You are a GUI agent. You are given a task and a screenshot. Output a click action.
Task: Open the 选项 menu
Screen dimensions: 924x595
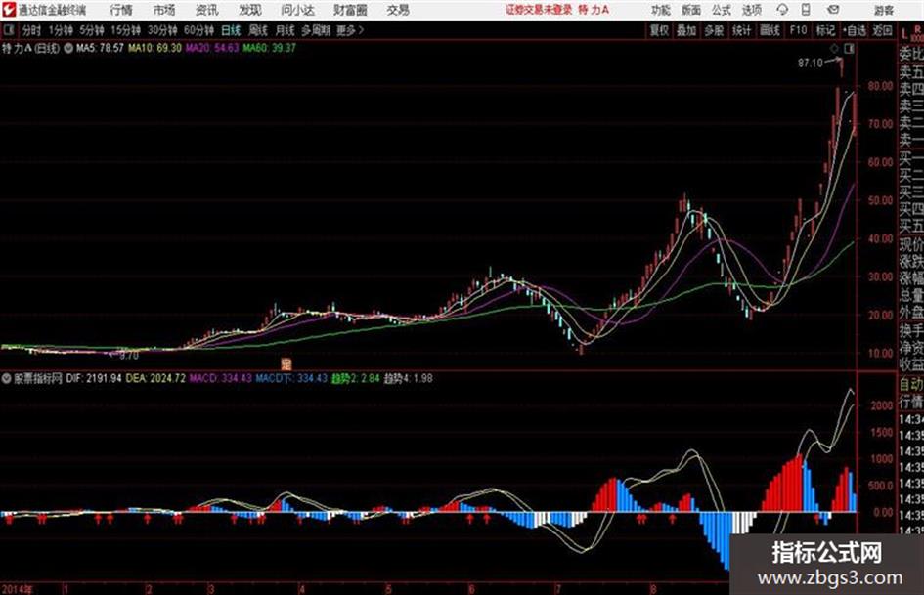coord(752,10)
